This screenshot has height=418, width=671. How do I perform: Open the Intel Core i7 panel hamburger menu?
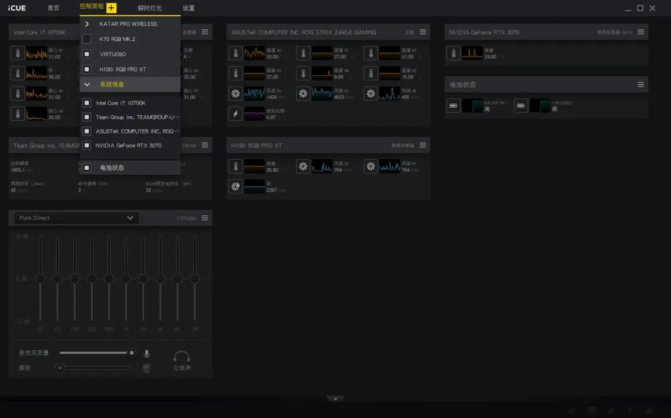click(205, 32)
